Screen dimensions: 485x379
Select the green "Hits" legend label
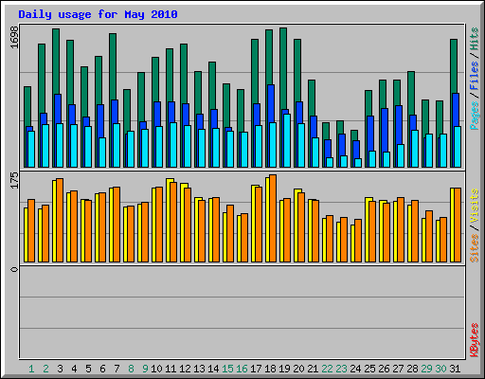[475, 39]
